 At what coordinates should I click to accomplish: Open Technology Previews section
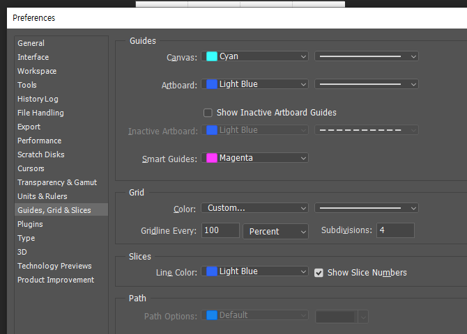54,266
